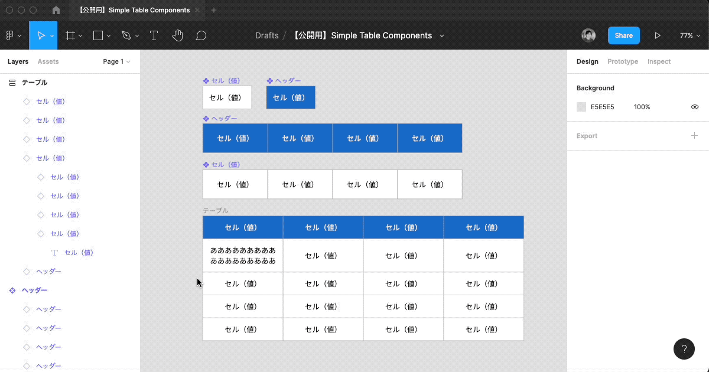Click the Share button
The height and width of the screenshot is (372, 709).
pos(623,35)
